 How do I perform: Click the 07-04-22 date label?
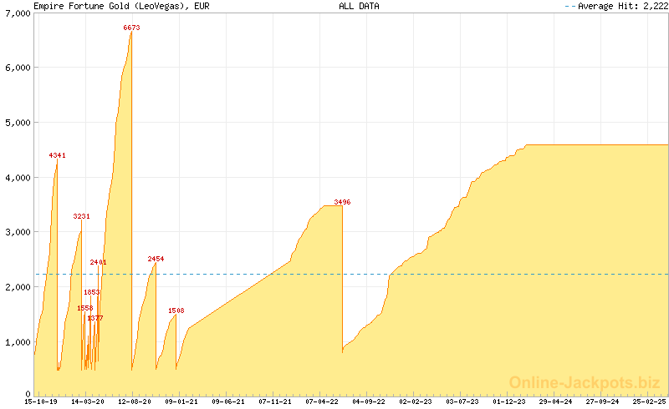322,401
